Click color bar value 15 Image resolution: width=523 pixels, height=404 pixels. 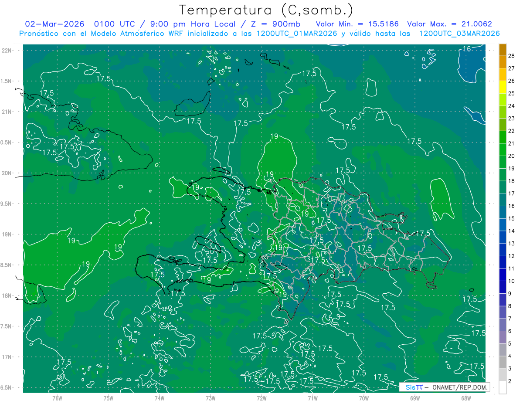512,218
